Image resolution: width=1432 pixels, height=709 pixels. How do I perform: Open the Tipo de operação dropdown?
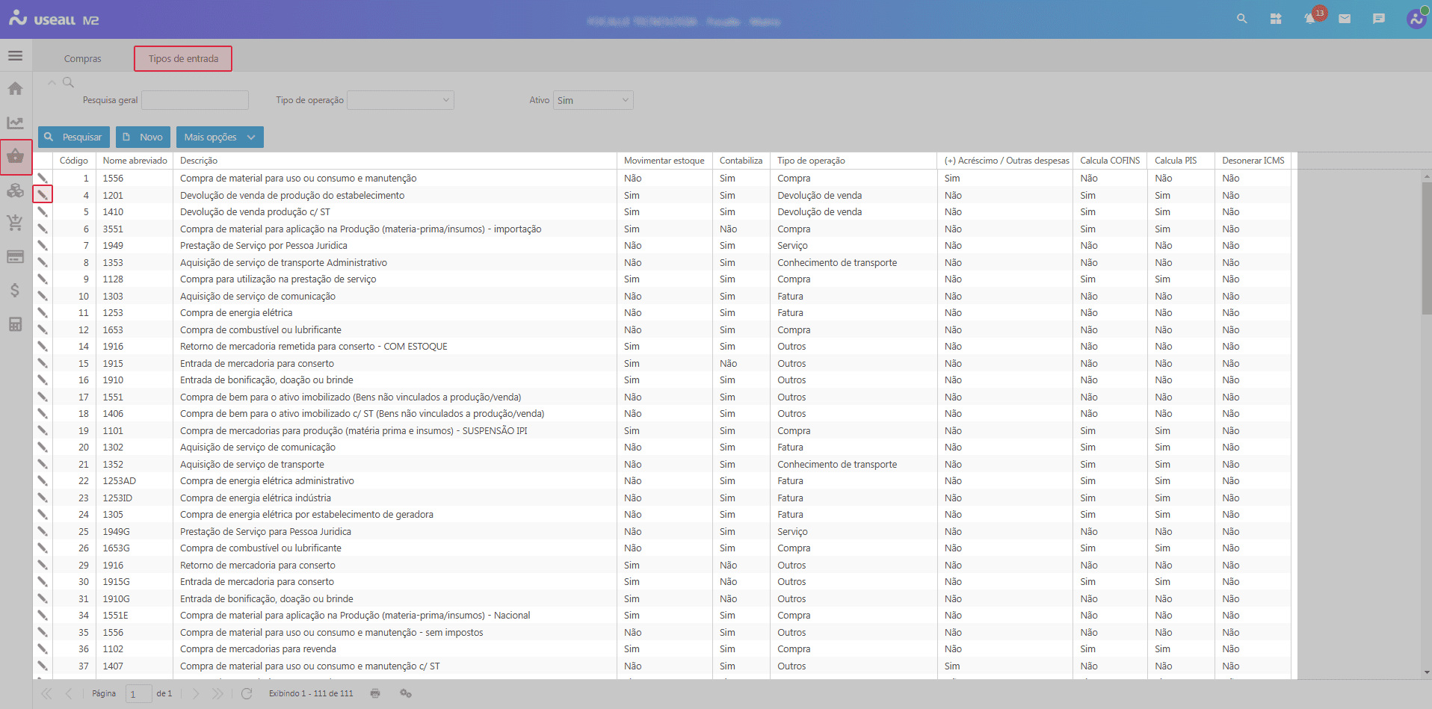(401, 99)
